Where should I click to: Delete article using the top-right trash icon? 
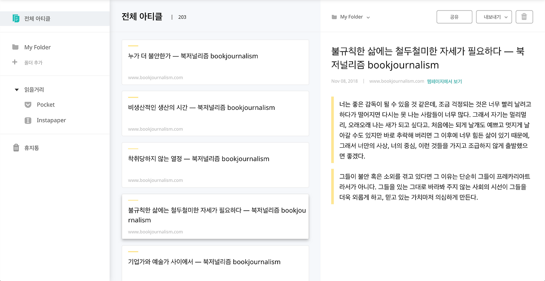click(524, 17)
